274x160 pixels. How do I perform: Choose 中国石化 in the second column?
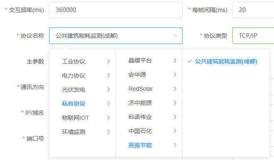[149, 131]
